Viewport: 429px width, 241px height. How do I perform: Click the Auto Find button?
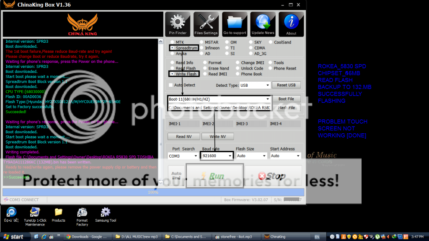176,176
